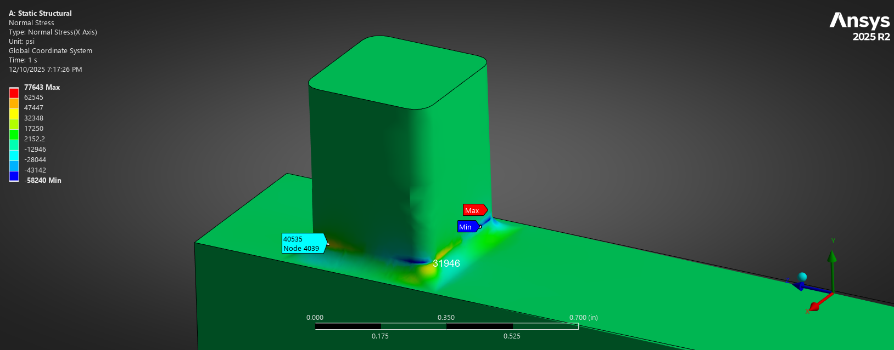Image resolution: width=894 pixels, height=350 pixels.
Task: Pick the red band in the stress legend
Action: coord(14,94)
